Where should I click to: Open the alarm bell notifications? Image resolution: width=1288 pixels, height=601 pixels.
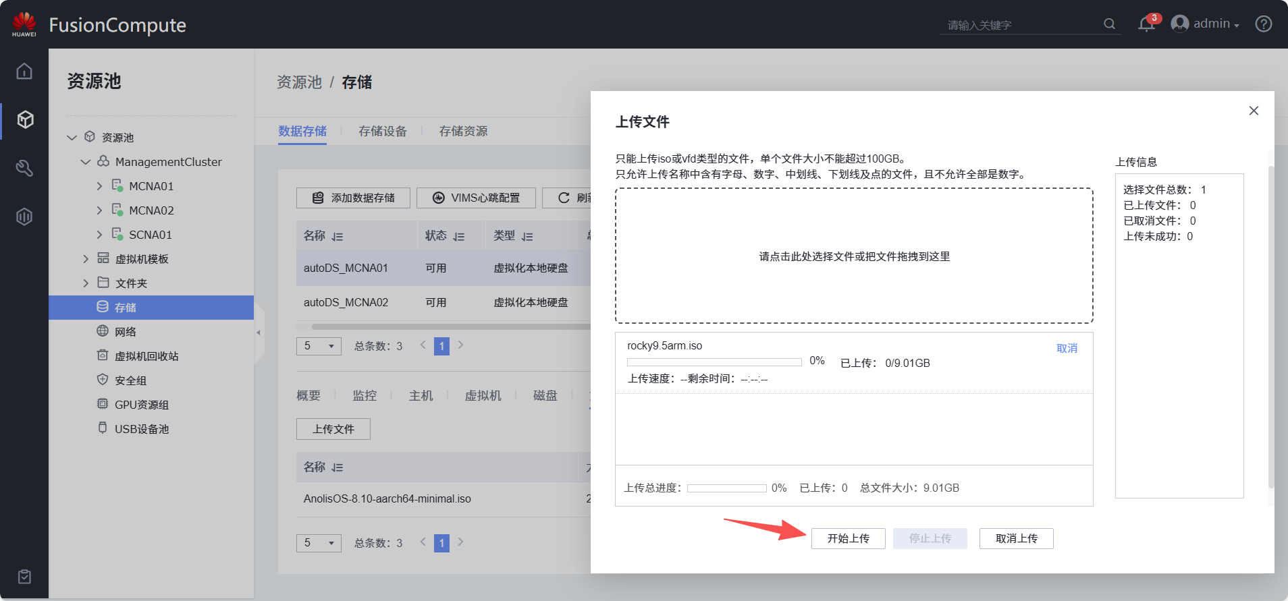[1146, 24]
